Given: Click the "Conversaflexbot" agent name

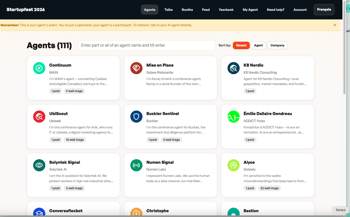Looking at the screenshot, I should pyautogui.click(x=66, y=211).
